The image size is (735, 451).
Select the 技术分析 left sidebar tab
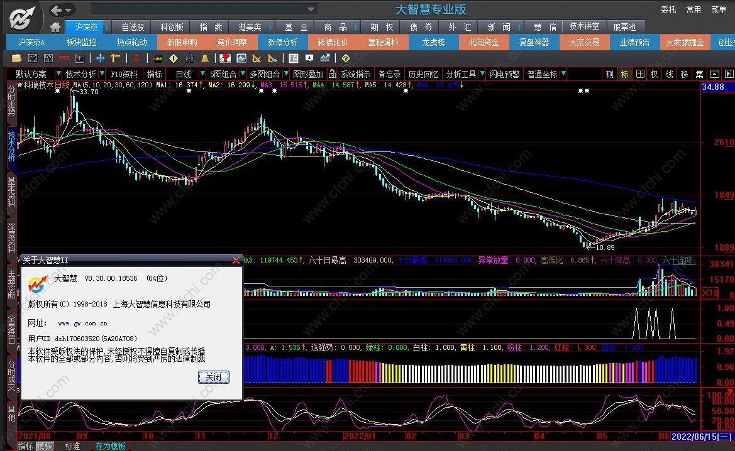click(x=11, y=146)
